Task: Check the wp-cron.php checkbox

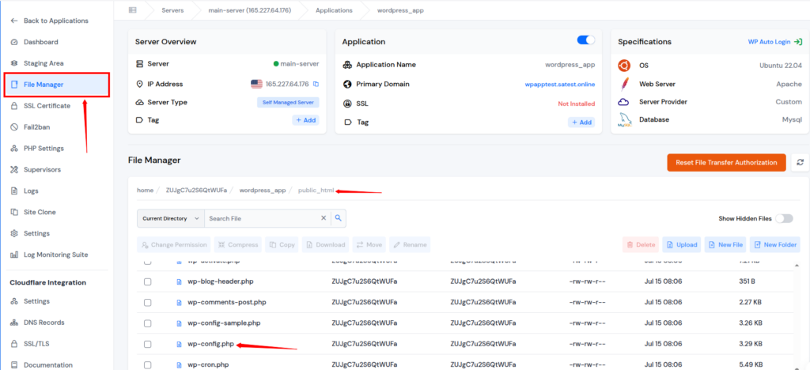Action: [148, 364]
